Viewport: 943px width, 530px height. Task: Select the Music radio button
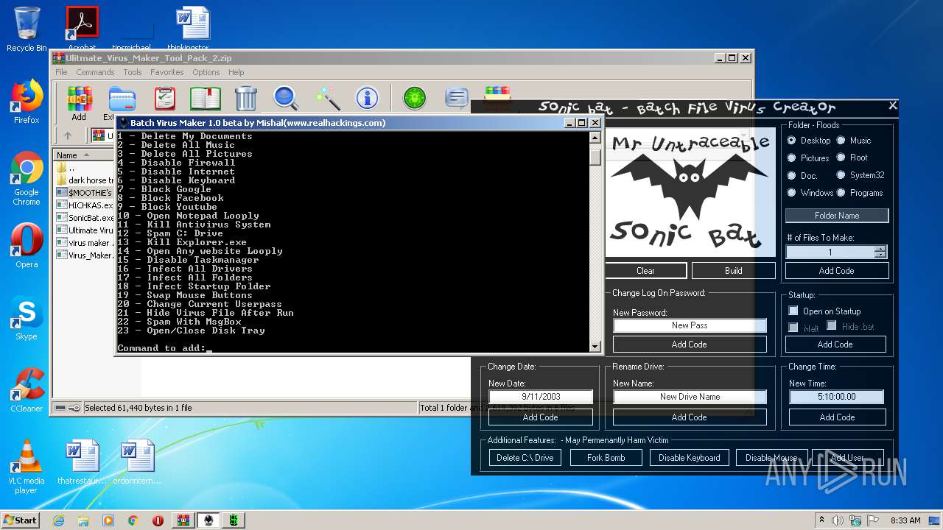point(841,140)
